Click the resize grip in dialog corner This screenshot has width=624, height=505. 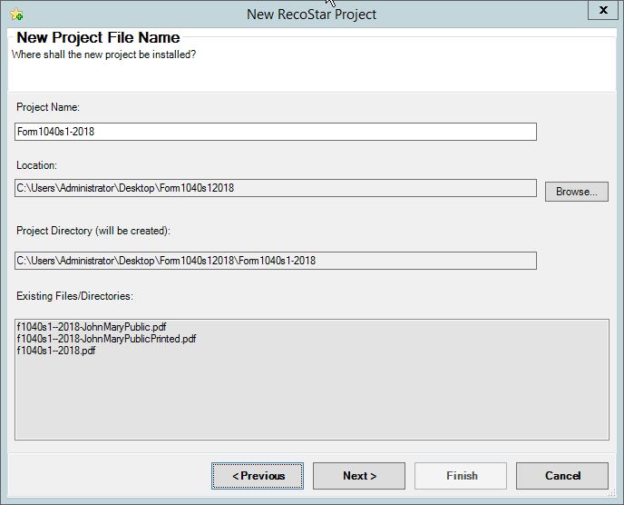pos(612,494)
